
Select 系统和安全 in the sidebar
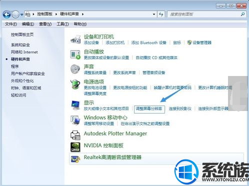pos(20,45)
